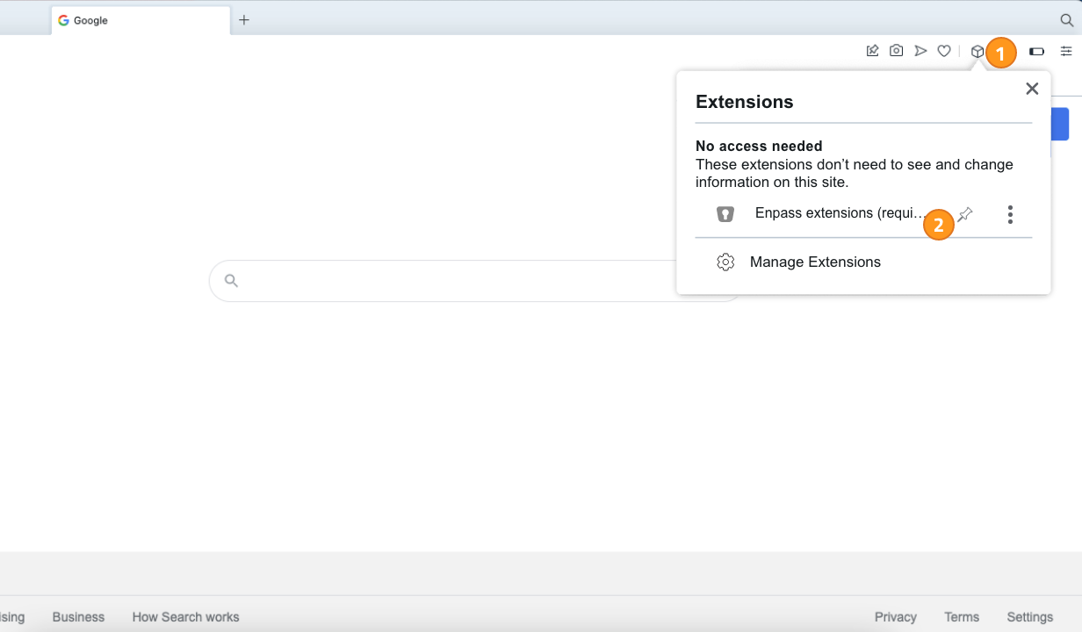Click the Extensions cube icon
The width and height of the screenshot is (1082, 632).
(x=977, y=51)
